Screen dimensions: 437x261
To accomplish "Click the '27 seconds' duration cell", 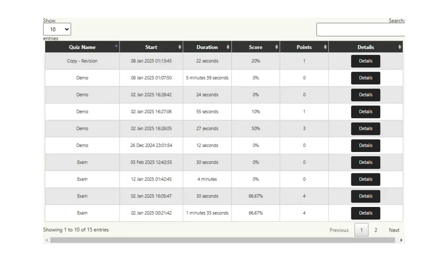I will click(207, 129).
